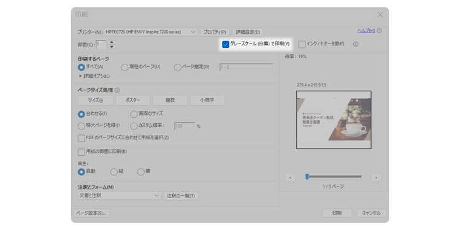This screenshot has height=230, width=460.
Task: Click the page preview slider handle
Action: 307,177
